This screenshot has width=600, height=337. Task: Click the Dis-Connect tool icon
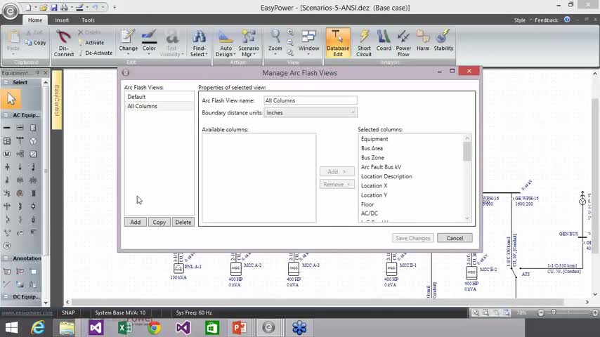click(63, 43)
